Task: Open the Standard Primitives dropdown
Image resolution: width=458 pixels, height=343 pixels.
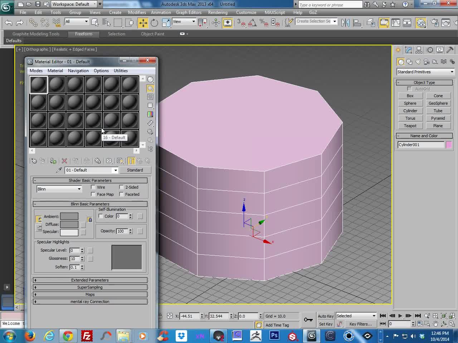Action: (x=425, y=72)
